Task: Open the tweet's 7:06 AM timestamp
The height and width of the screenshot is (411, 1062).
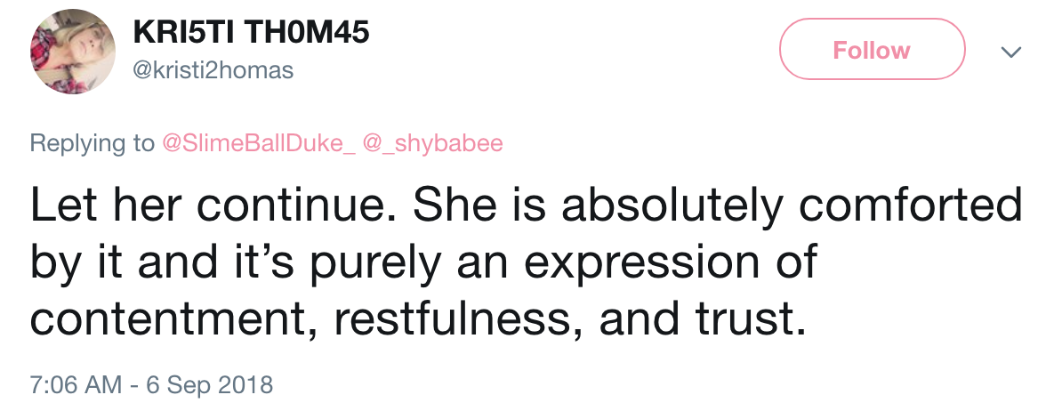Action: (x=76, y=384)
